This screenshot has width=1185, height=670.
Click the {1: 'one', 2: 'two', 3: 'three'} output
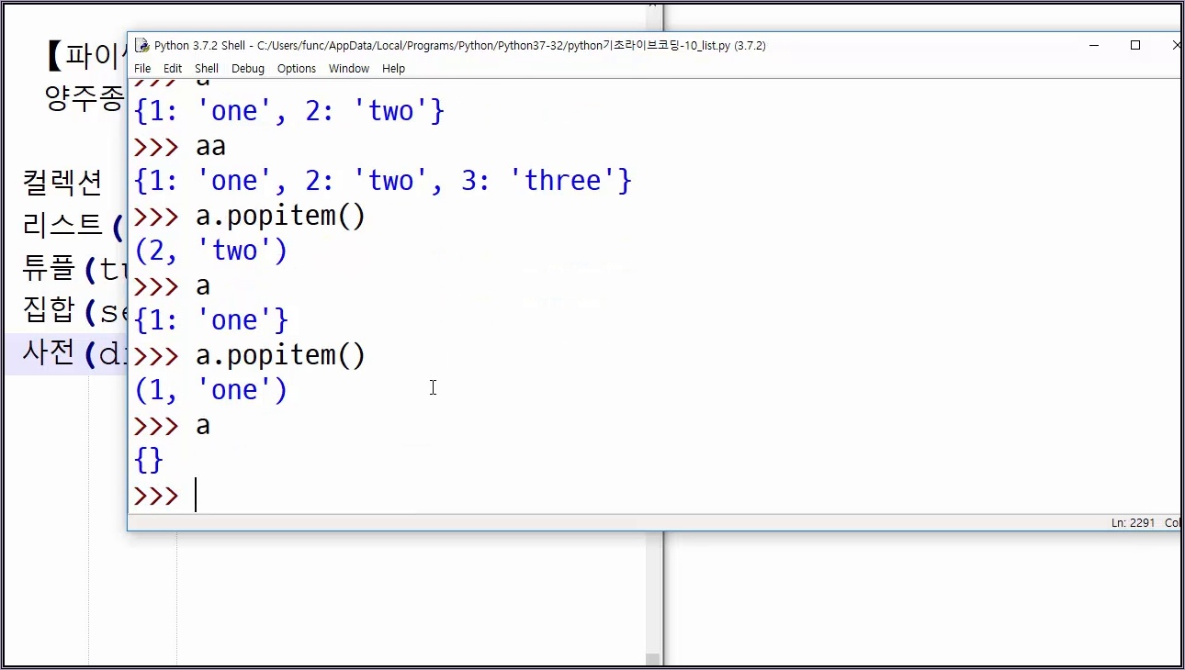pos(383,181)
